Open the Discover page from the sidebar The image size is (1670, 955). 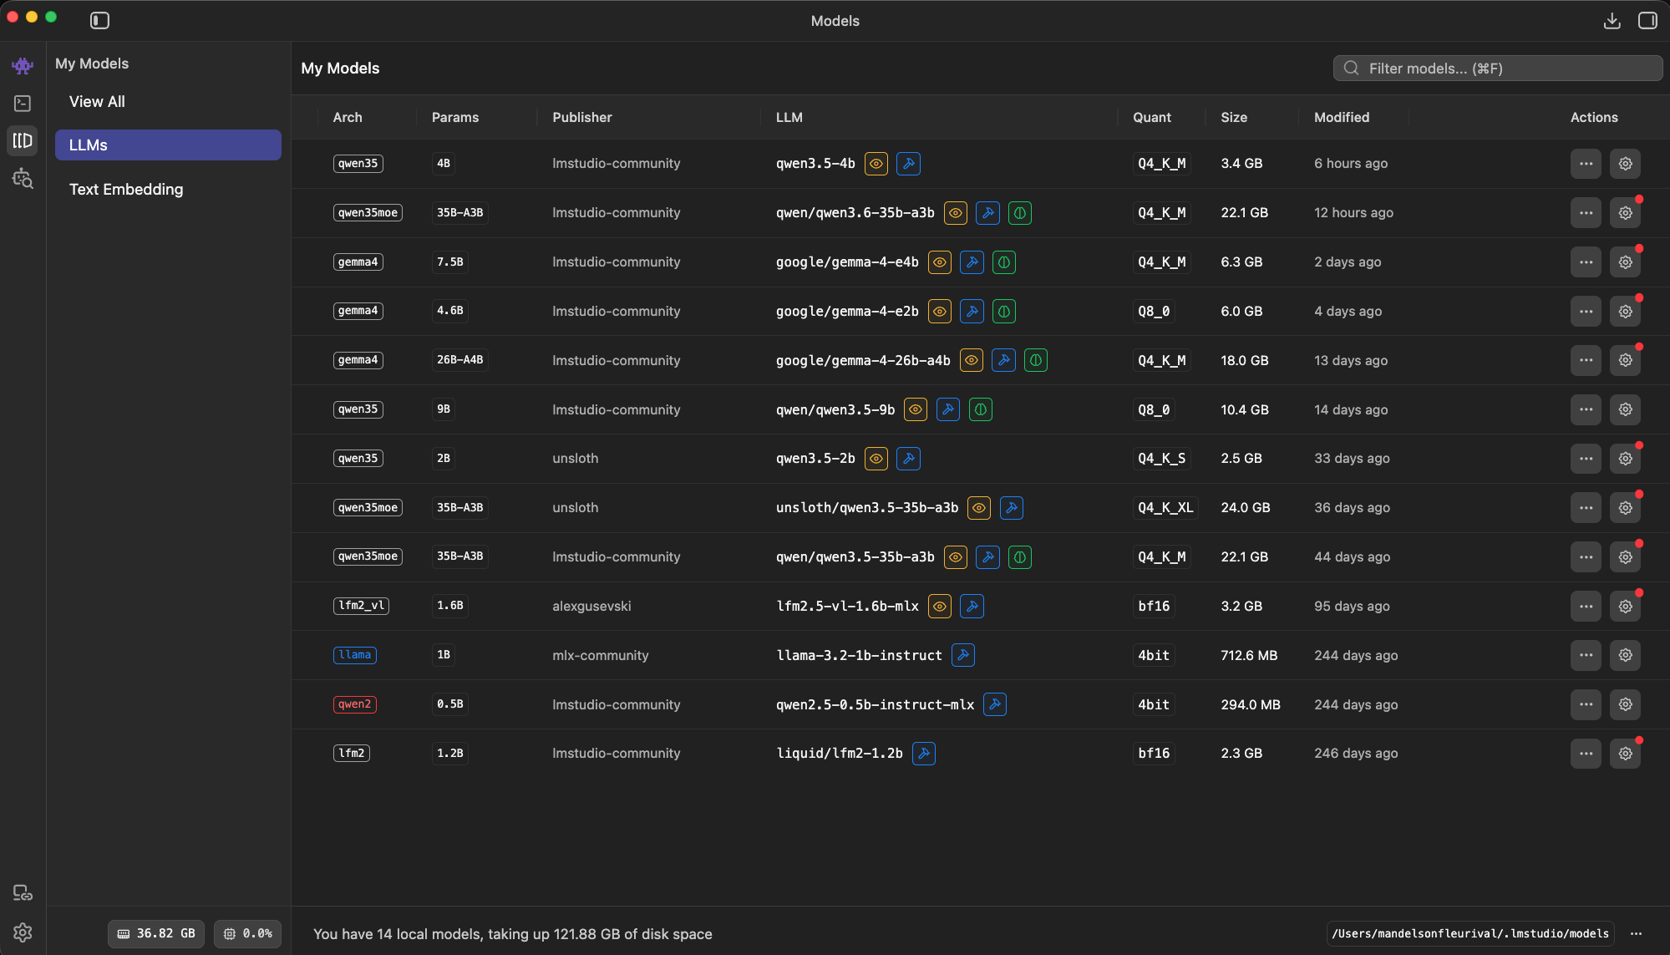click(x=23, y=178)
